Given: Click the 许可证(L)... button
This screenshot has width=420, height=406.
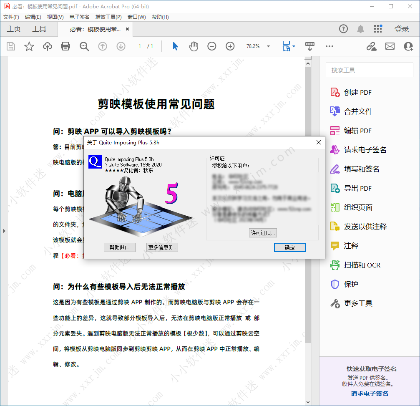Looking at the screenshot, I should click(x=263, y=233).
